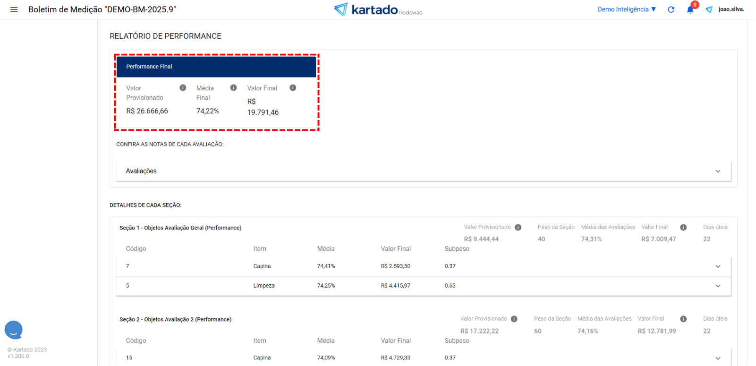
Task: Click info icon beside Valor Provisionado card
Action: tap(183, 88)
